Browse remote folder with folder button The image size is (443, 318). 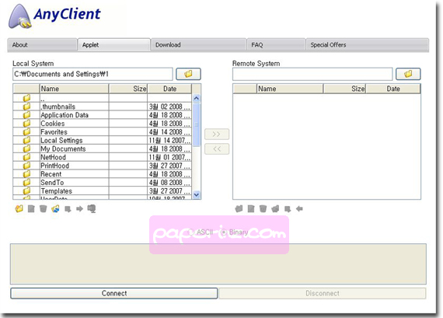coord(408,74)
